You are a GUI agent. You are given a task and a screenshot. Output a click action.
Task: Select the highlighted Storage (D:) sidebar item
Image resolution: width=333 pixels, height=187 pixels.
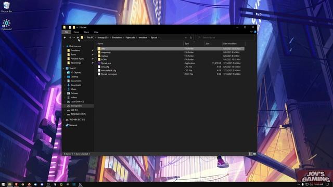pos(78,106)
